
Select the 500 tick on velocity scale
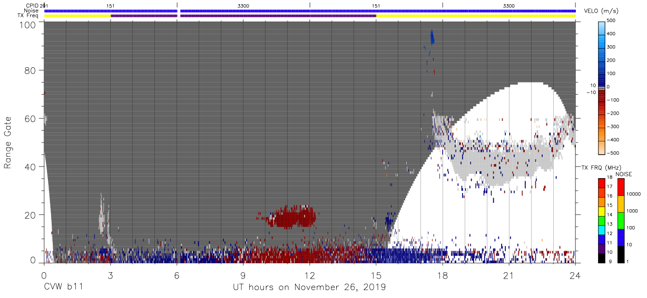click(612, 20)
